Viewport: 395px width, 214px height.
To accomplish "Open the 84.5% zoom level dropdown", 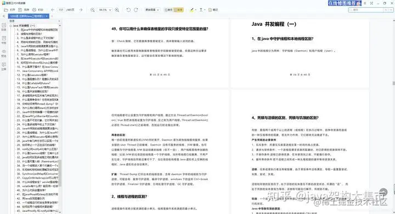I will click(105, 10).
